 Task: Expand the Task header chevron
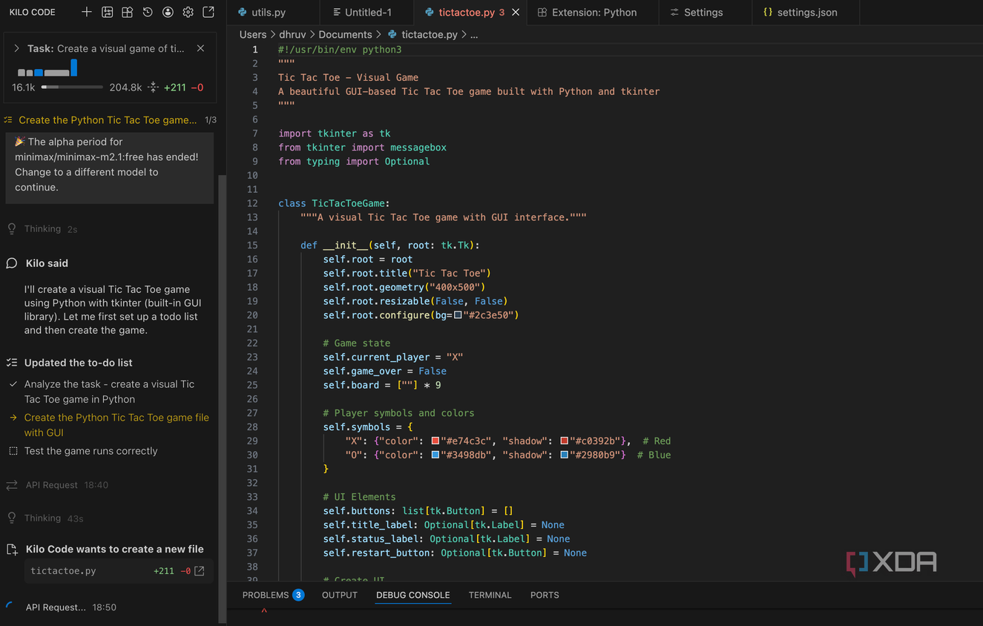point(16,48)
